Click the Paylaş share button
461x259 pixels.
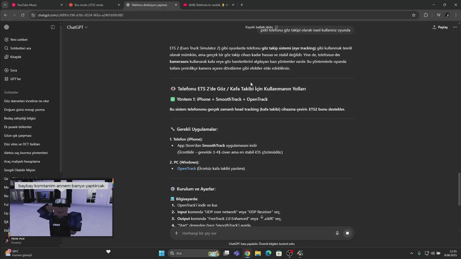pos(440,27)
